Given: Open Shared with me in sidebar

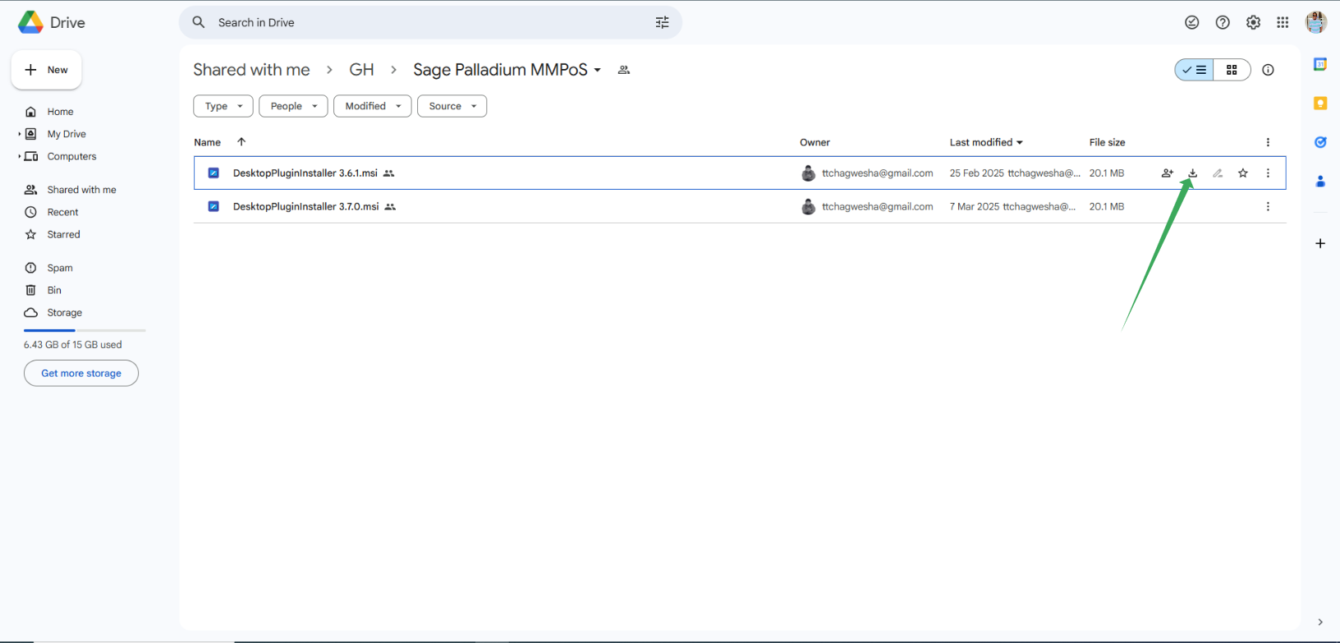Looking at the screenshot, I should click(x=81, y=190).
